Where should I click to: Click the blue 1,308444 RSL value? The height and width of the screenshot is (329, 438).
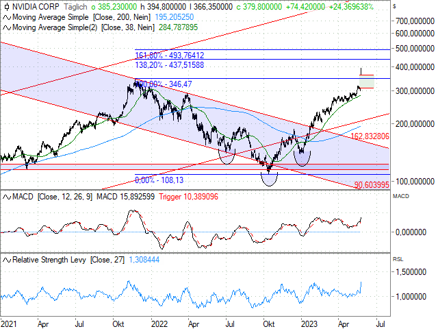[144, 260]
